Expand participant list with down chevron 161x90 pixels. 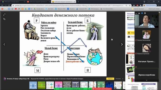point(147,80)
